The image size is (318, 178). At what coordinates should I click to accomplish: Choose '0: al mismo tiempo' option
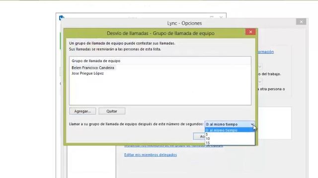(230, 131)
